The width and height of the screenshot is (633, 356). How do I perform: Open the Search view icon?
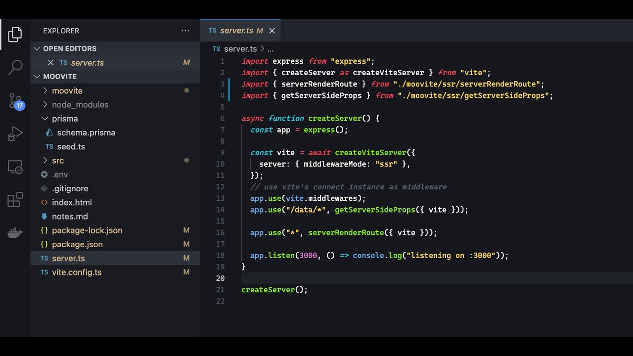coord(15,67)
